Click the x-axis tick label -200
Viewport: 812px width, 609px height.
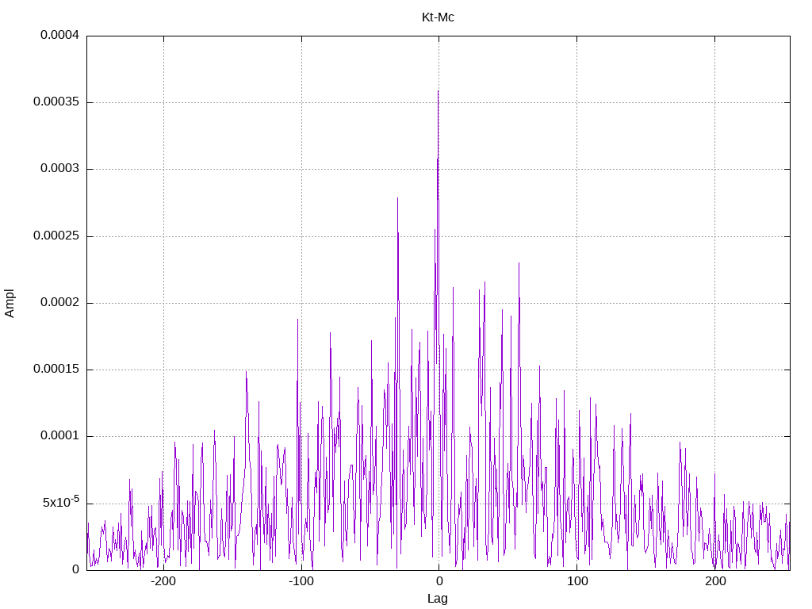[x=163, y=581]
